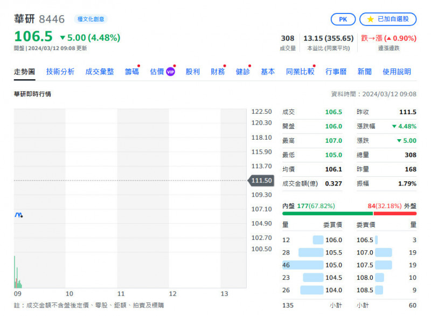Click the 內盤 177(67.82%) label
The height and width of the screenshot is (316, 431).
[309, 206]
